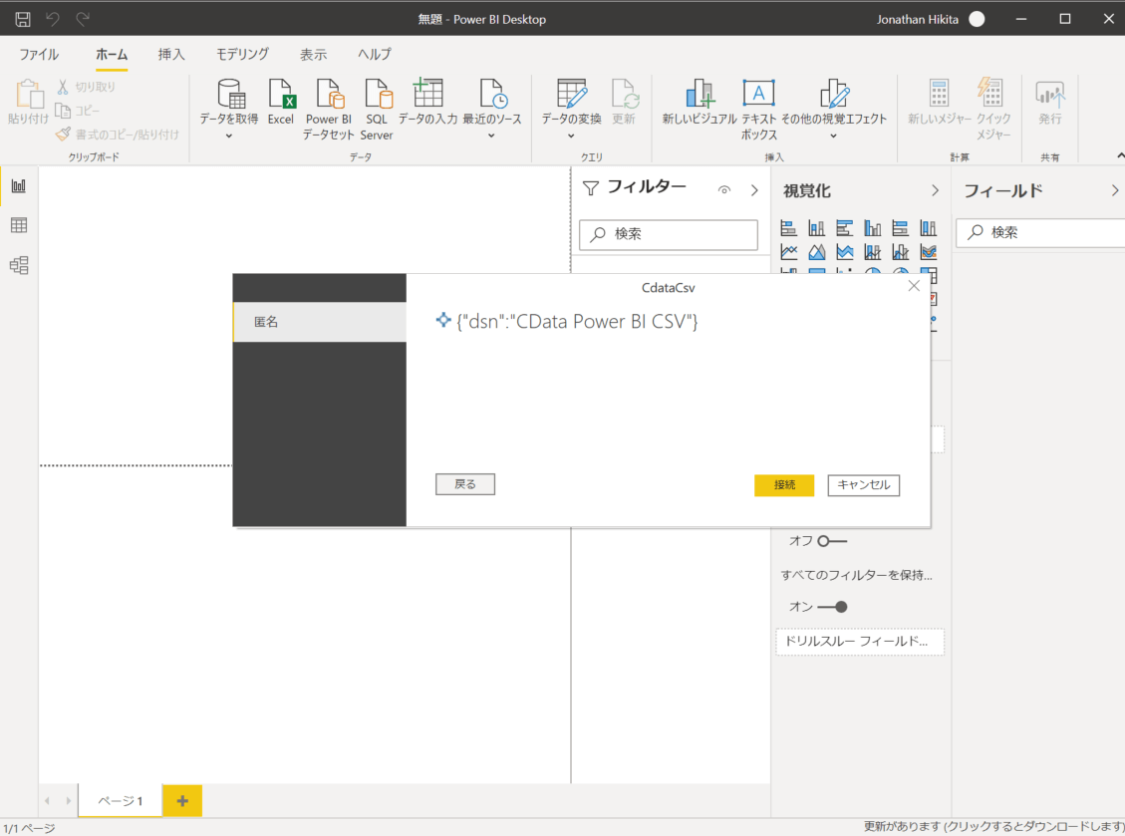Click the フィールド pane search field

(1040, 232)
